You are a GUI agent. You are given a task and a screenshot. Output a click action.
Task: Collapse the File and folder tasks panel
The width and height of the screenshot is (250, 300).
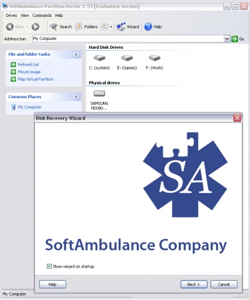point(76,54)
